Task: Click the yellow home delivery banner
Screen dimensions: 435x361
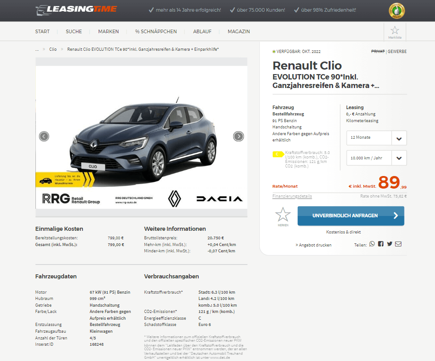Action: click(x=65, y=180)
